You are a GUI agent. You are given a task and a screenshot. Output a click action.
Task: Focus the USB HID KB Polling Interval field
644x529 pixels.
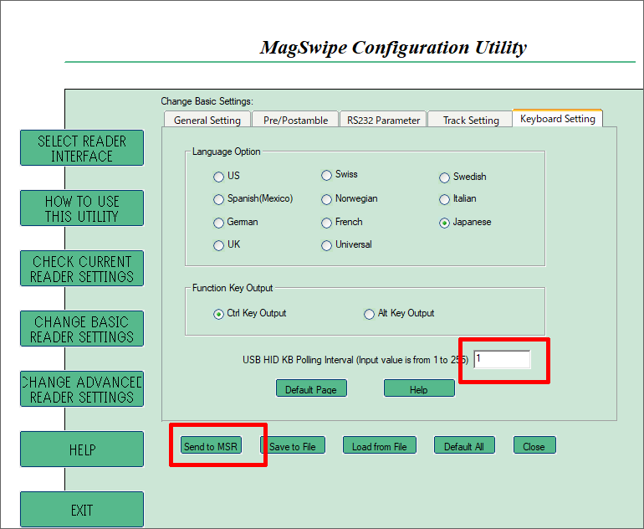(502, 360)
